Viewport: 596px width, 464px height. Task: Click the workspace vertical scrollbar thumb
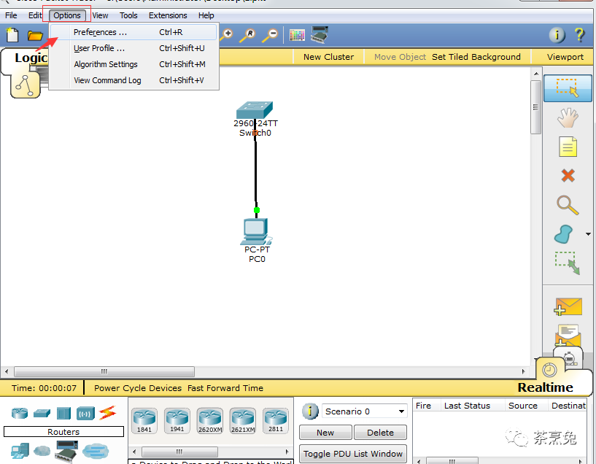pos(535,107)
